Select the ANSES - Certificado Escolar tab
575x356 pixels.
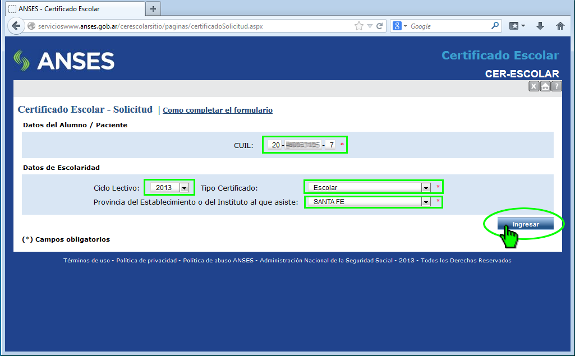pyautogui.click(x=75, y=9)
